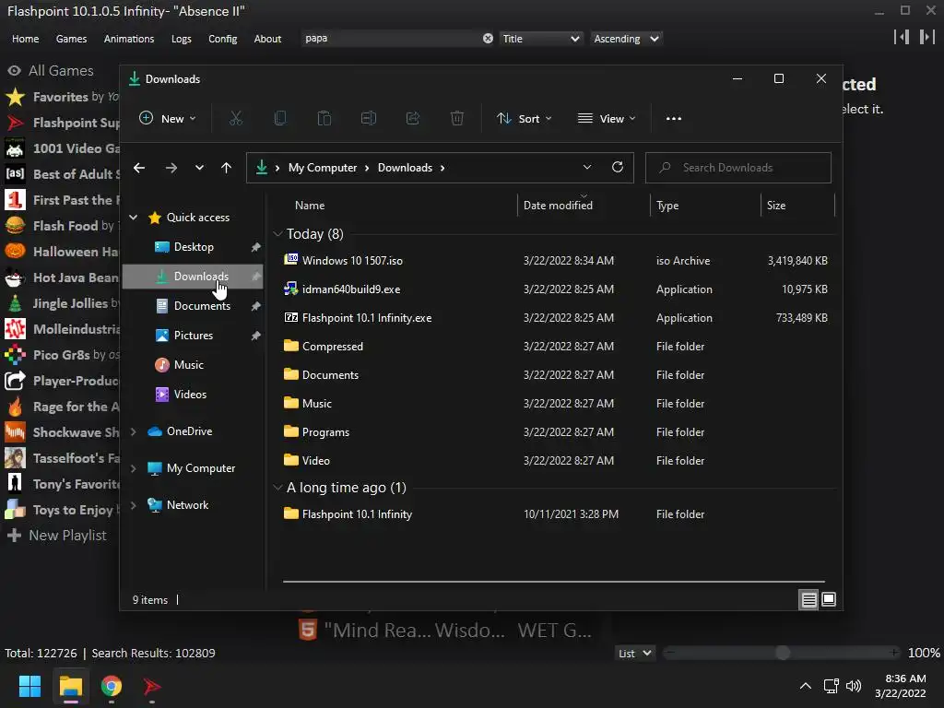This screenshot has width=944, height=708.
Task: Open the Animations tab in Flashpoint
Action: 129,39
